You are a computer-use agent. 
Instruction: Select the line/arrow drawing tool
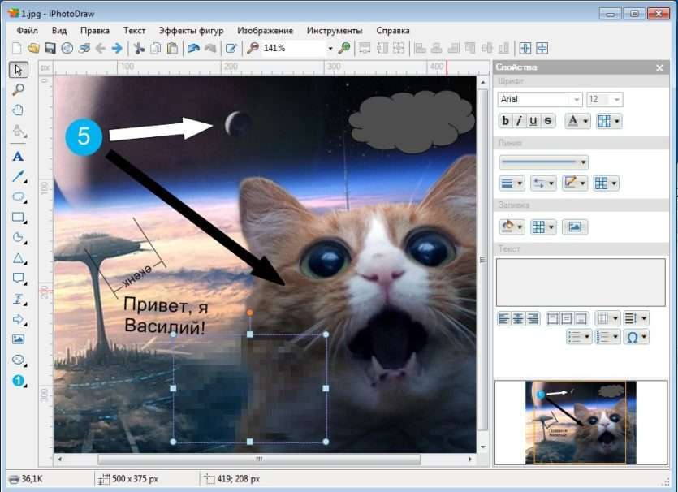coord(18,176)
